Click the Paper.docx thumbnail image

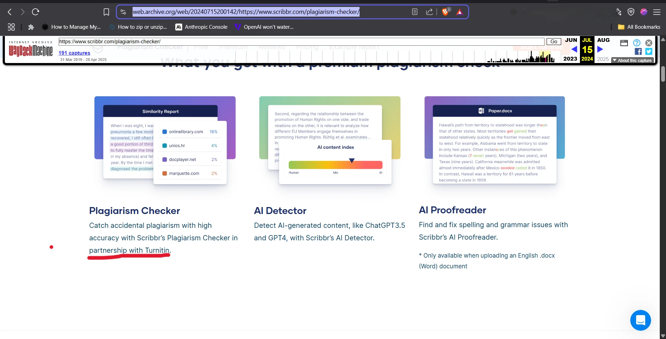[495, 140]
